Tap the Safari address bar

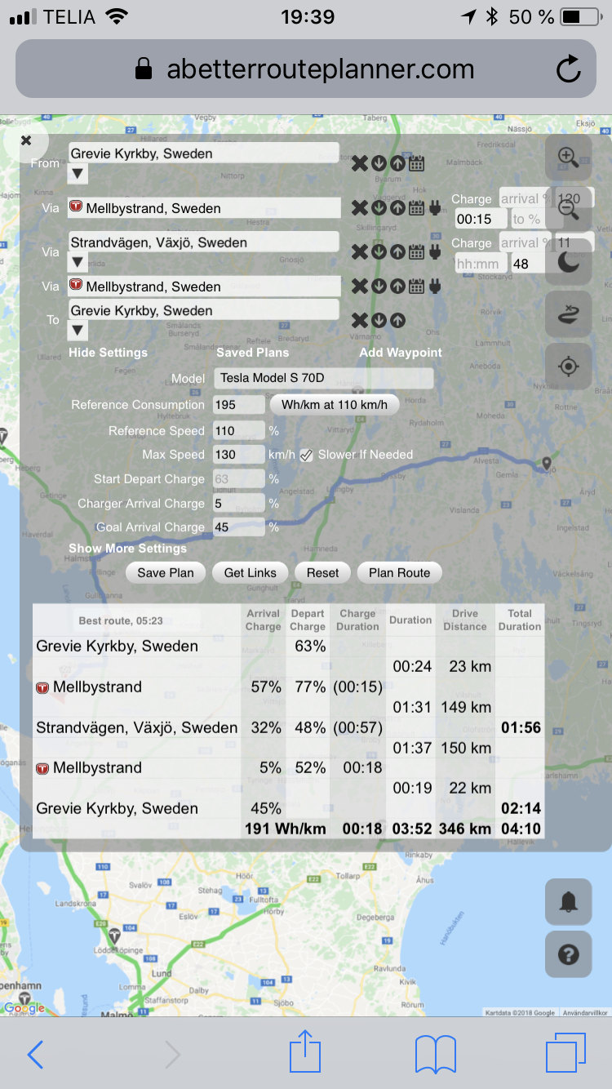(306, 69)
